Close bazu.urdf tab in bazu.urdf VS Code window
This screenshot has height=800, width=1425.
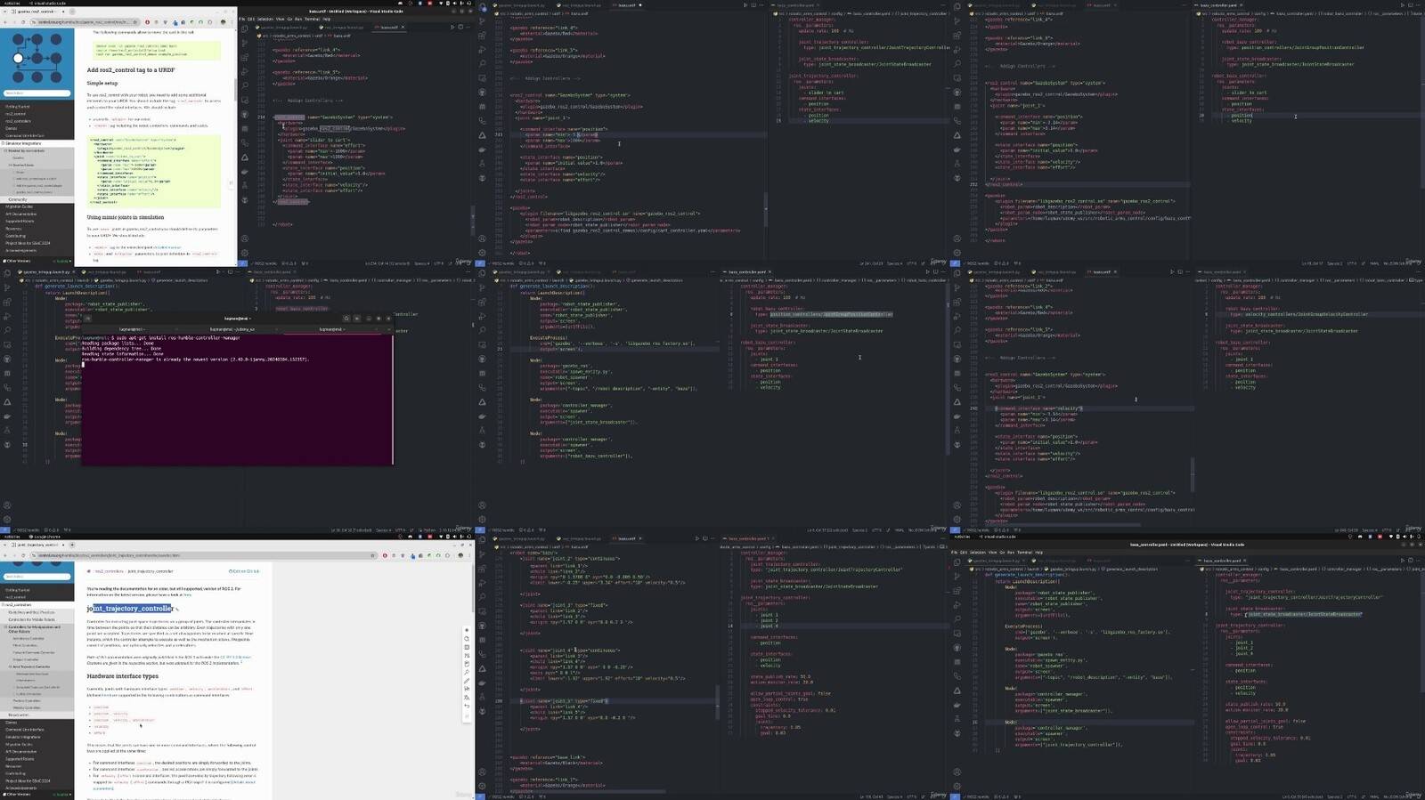[403, 27]
